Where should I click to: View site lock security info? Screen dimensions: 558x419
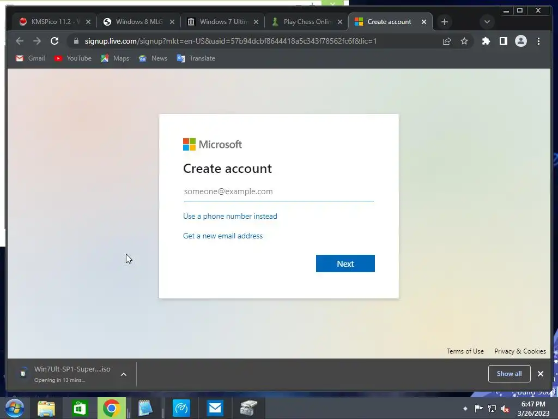click(76, 41)
